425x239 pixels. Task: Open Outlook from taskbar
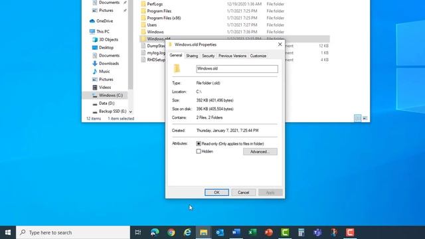(x=220, y=232)
